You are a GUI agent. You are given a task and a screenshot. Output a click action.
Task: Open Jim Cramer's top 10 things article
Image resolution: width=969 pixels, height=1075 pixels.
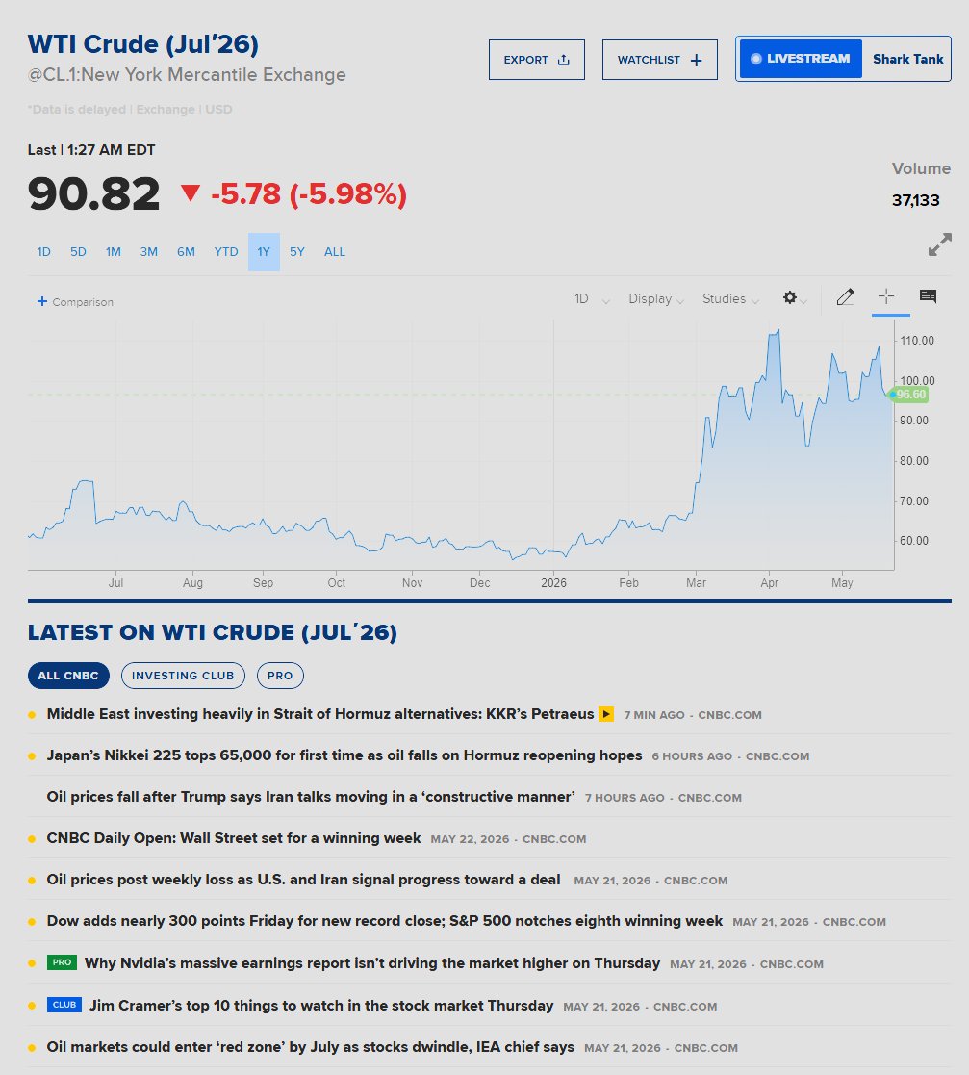tap(320, 1005)
